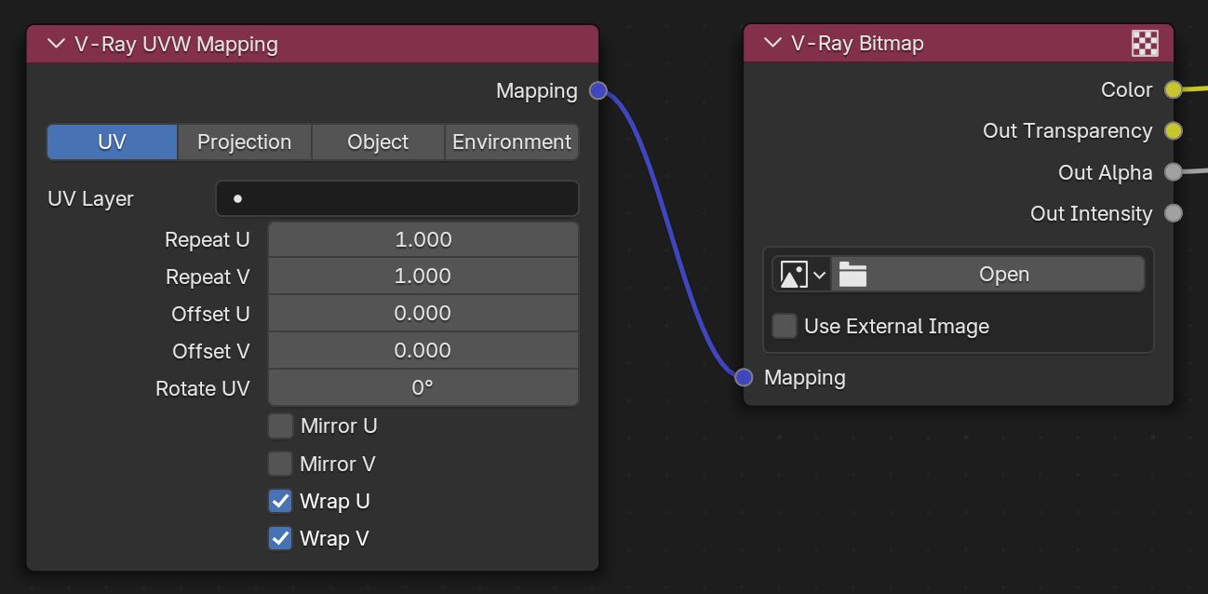Switch to the Environment tab

512,142
